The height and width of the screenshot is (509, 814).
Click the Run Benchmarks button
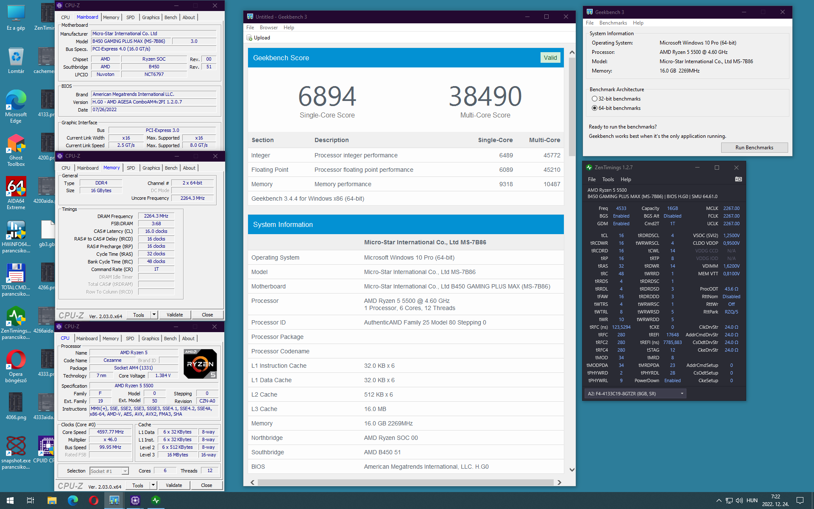(x=754, y=148)
